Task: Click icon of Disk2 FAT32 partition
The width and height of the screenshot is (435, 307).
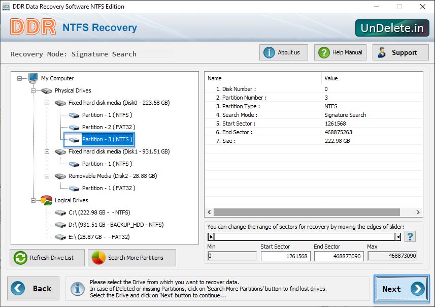Action: [74, 189]
